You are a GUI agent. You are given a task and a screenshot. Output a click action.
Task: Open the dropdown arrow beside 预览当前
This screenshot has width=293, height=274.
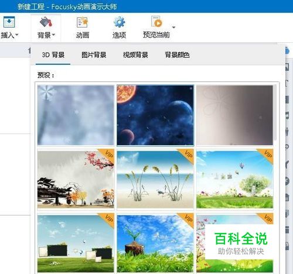[x=173, y=27]
